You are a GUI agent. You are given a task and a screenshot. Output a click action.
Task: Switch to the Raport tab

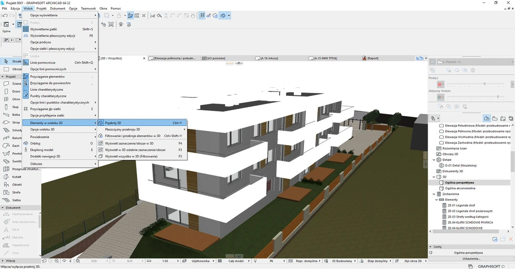pyautogui.click(x=387, y=58)
